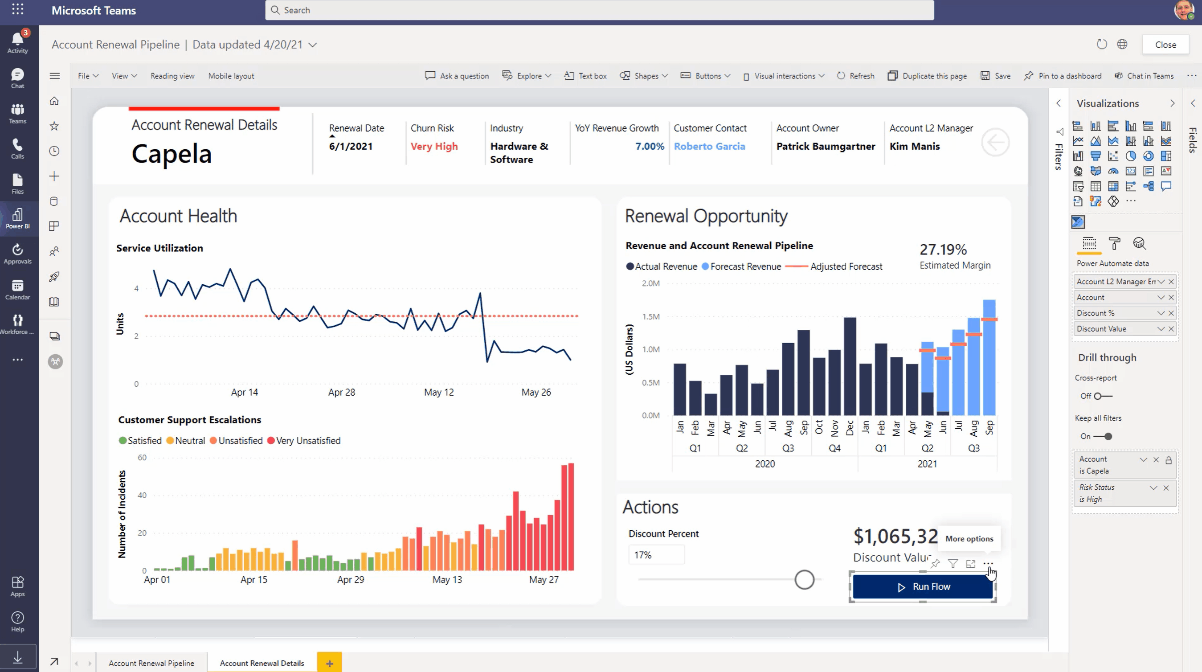Expand the Discount % field dropdown

point(1161,313)
